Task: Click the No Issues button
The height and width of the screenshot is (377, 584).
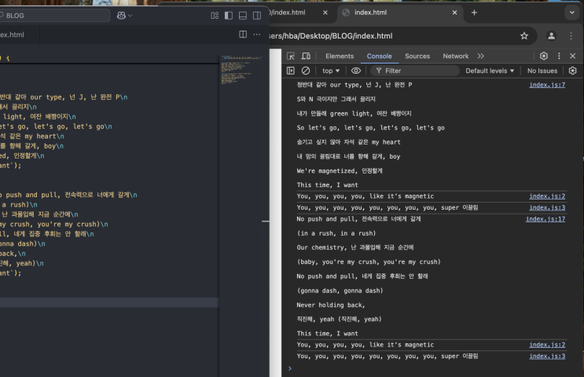Action: click(x=542, y=71)
